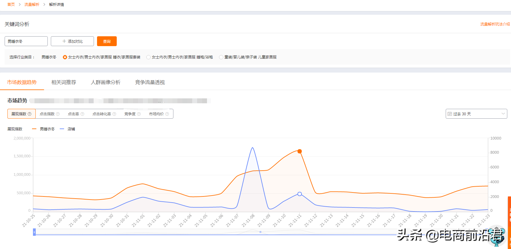The width and height of the screenshot is (511, 249).
Task: Click 添加对比 button
Action: tap(72, 41)
